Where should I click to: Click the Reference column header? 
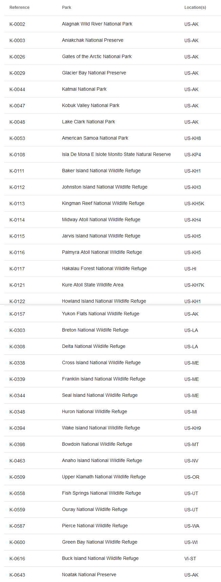(x=19, y=7)
